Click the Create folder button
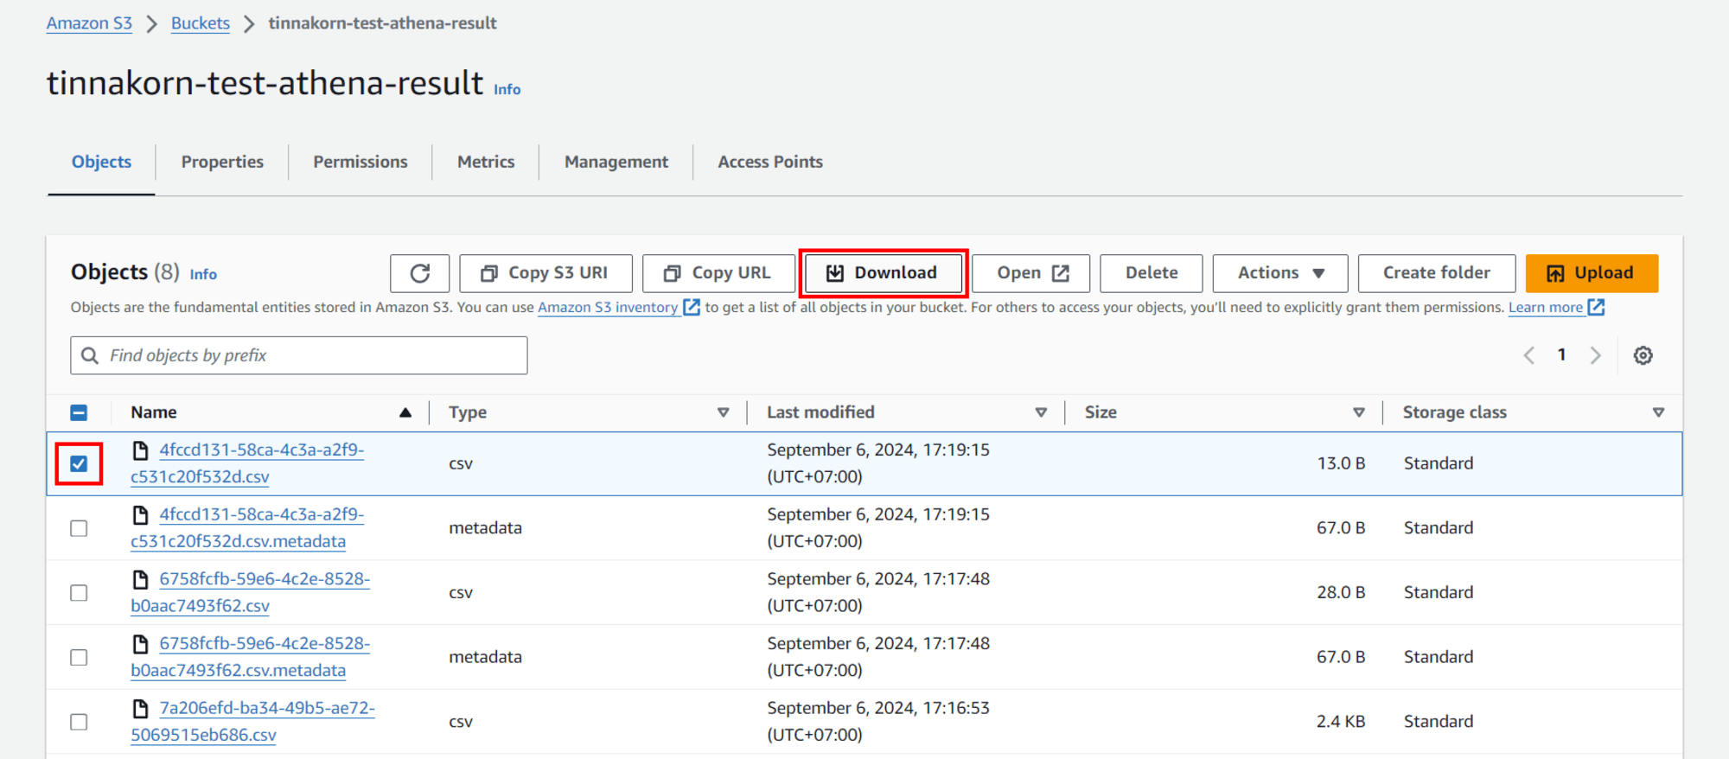Image resolution: width=1729 pixels, height=759 pixels. coord(1437,273)
